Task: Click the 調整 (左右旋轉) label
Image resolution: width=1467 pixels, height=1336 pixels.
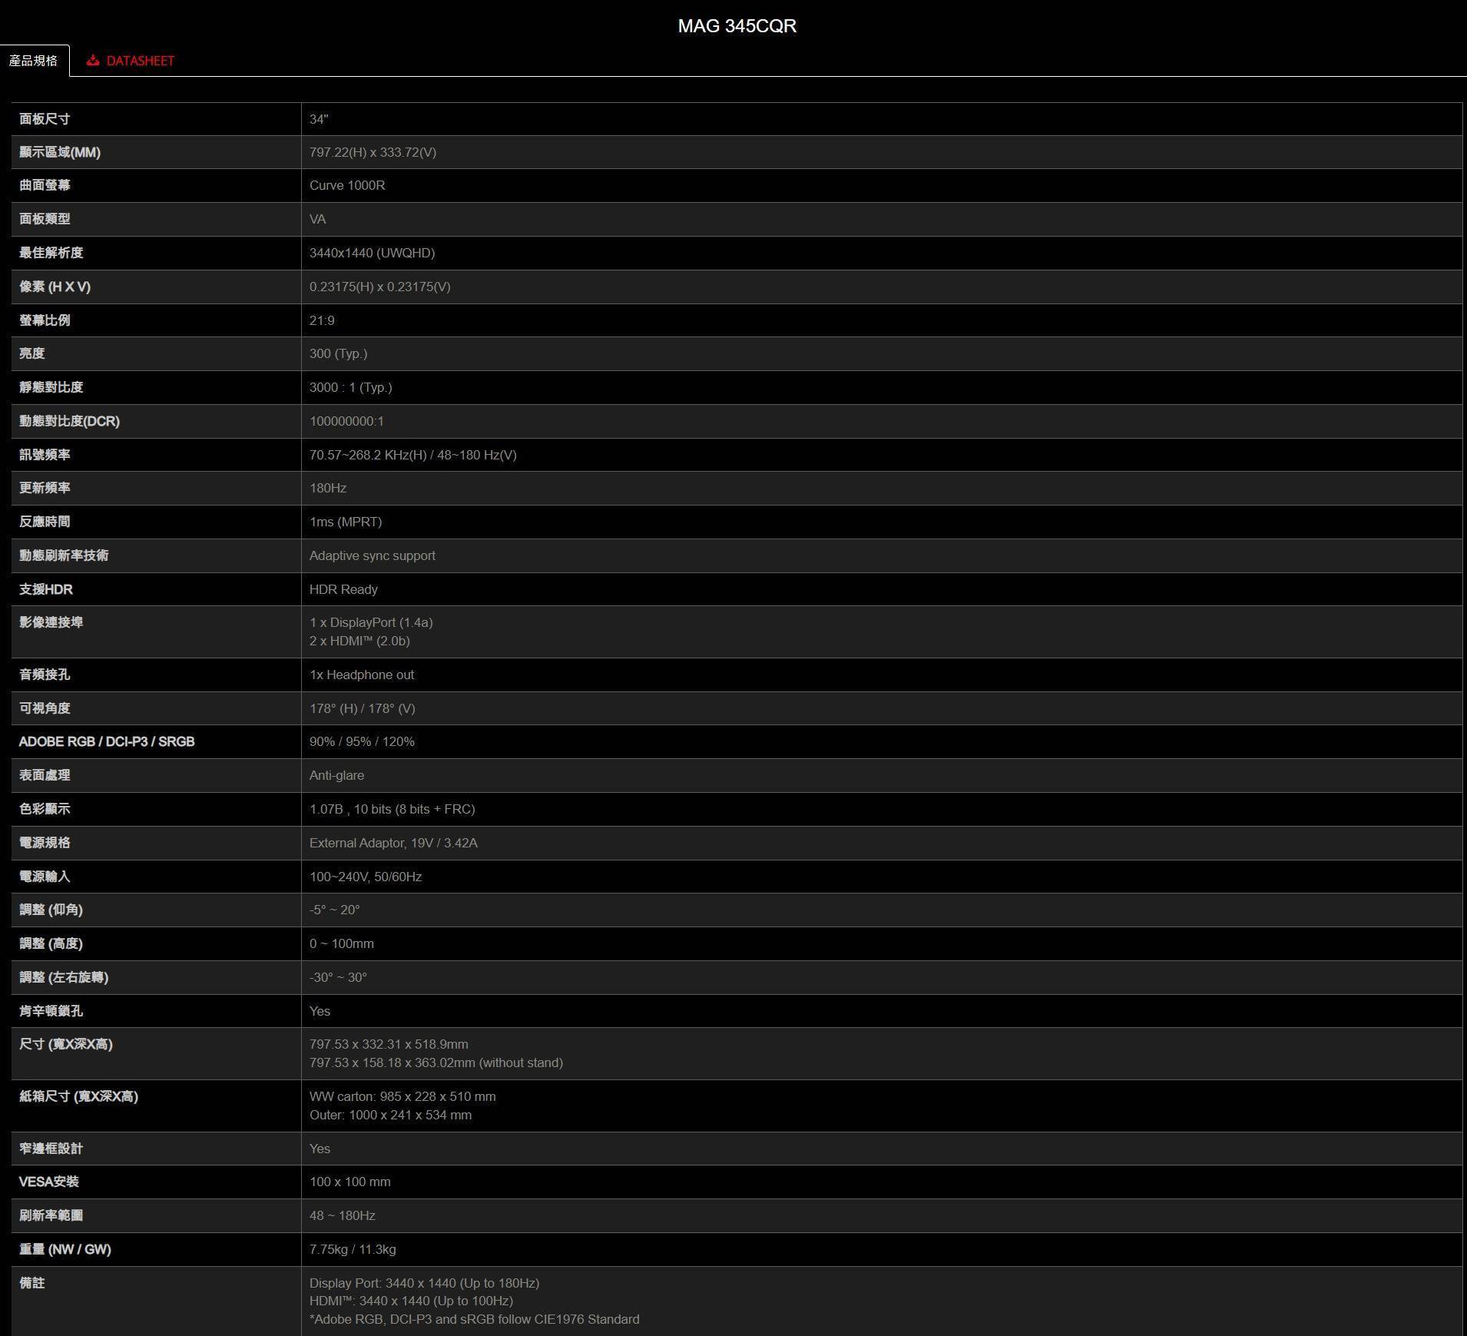Action: click(x=64, y=977)
